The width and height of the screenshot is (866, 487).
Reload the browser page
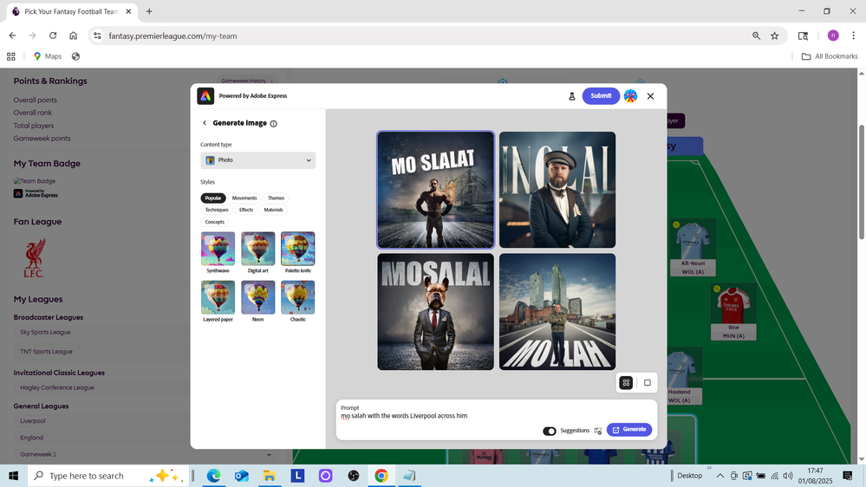53,36
